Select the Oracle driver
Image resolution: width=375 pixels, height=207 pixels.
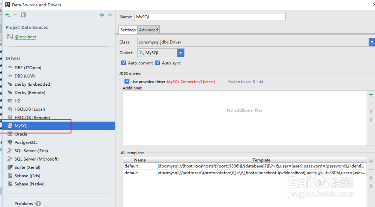click(x=21, y=134)
